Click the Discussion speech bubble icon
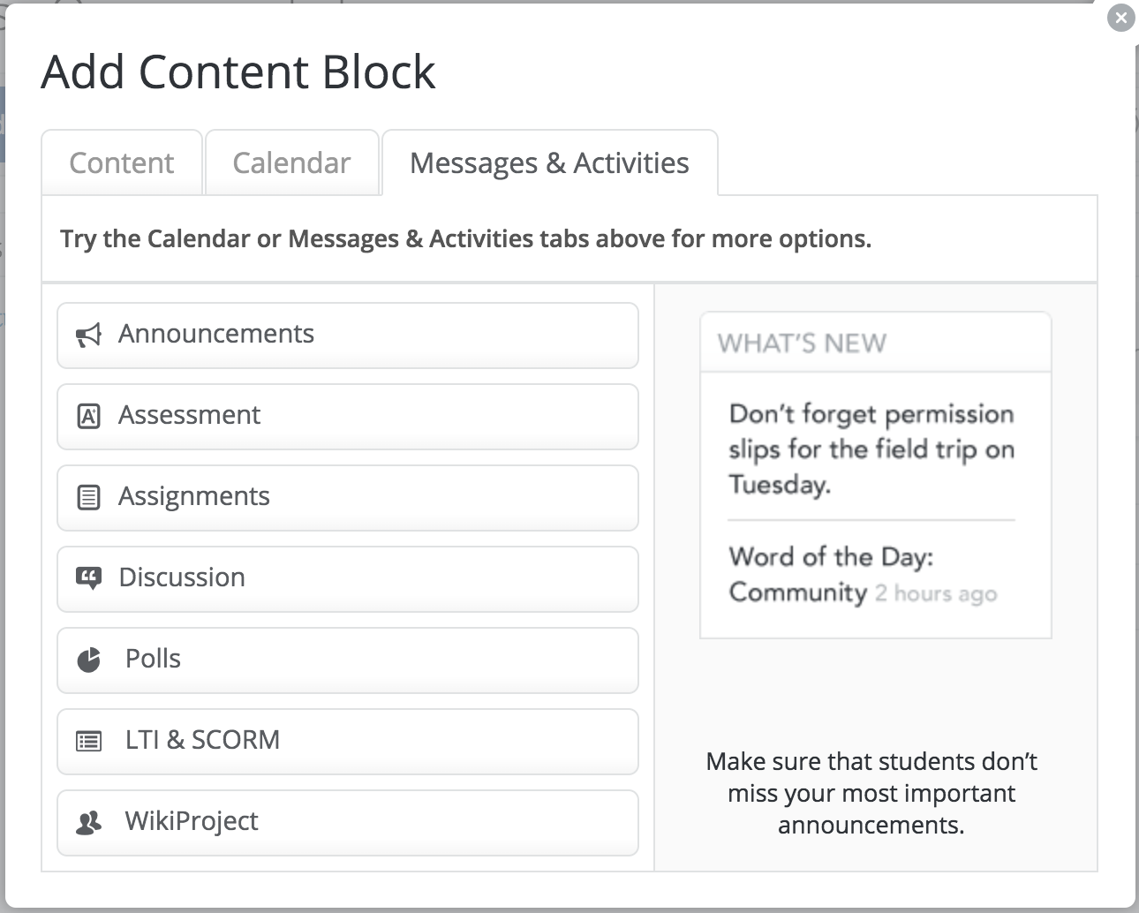Image resolution: width=1139 pixels, height=913 pixels. [x=88, y=578]
